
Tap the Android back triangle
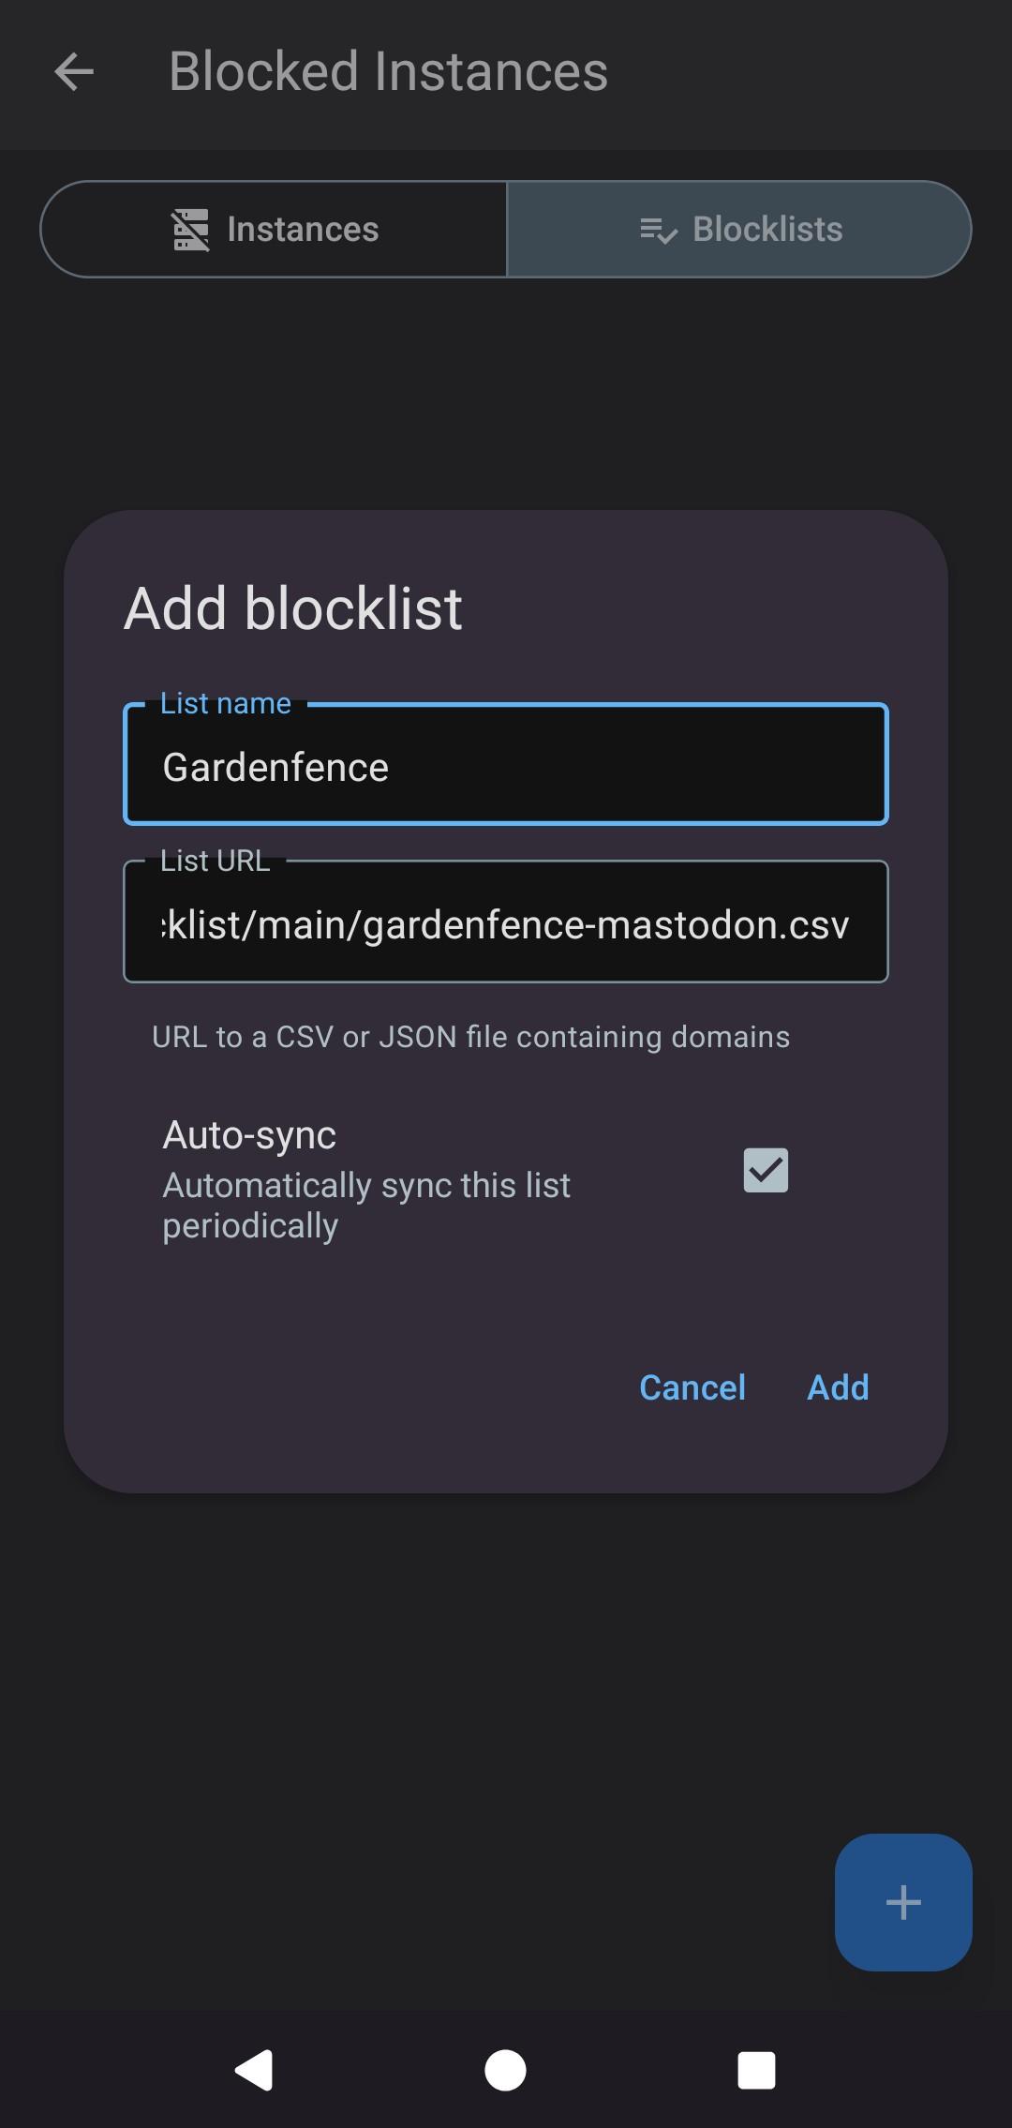pos(254,2070)
